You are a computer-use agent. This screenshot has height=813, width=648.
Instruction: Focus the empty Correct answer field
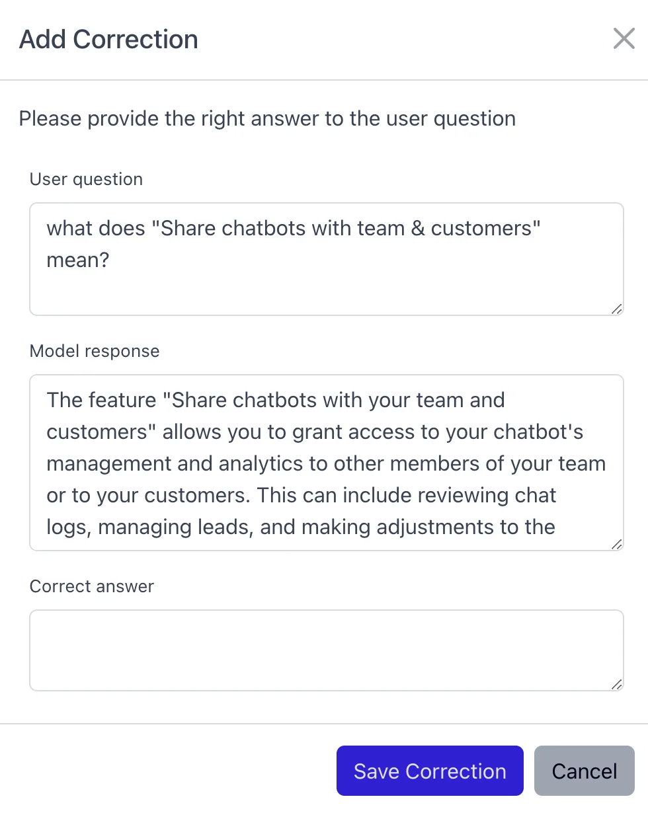(x=326, y=650)
